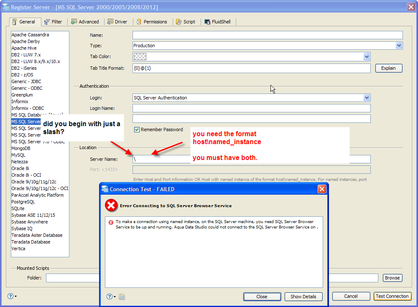Select the highlighted MS SQL Server entry
Viewport: 418px width, 307px height.
pos(26,122)
